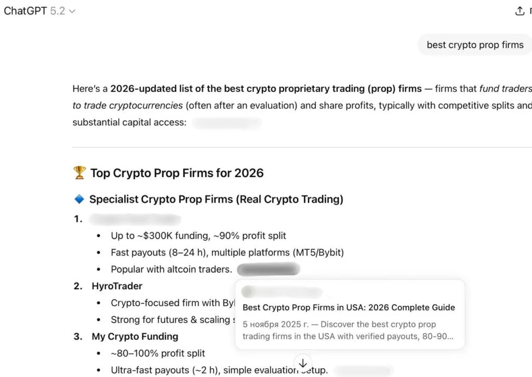Click the description text inside the link preview card

(x=349, y=330)
